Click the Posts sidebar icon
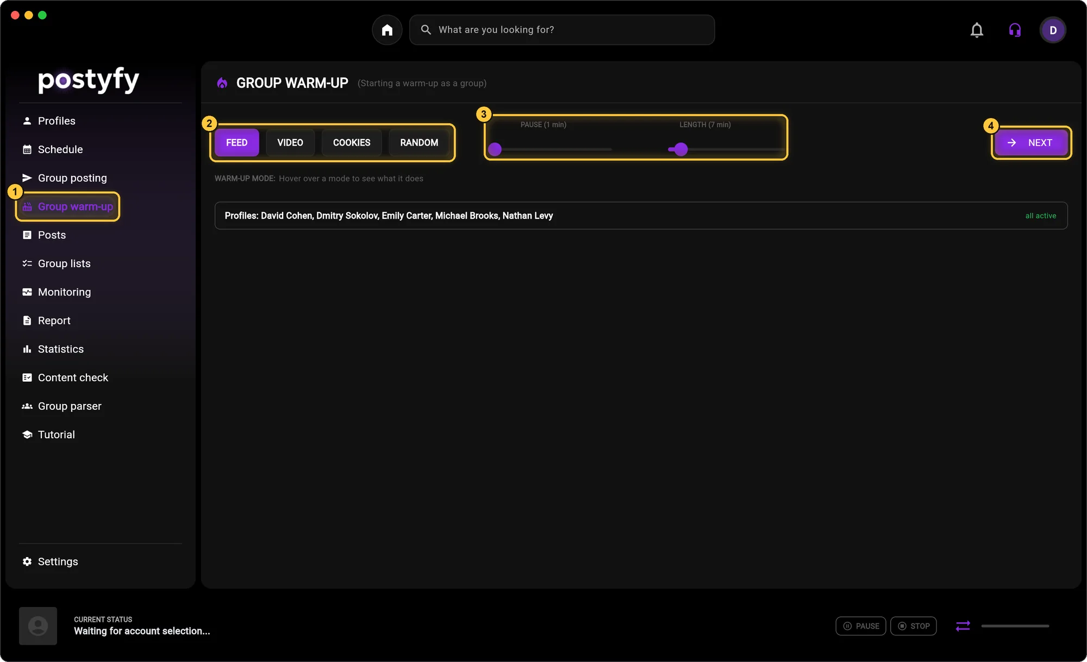Image resolution: width=1087 pixels, height=662 pixels. click(x=27, y=235)
